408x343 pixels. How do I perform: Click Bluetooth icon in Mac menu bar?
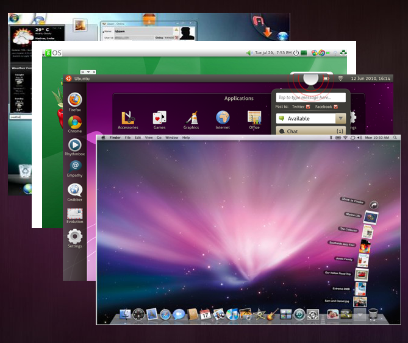(x=331, y=138)
